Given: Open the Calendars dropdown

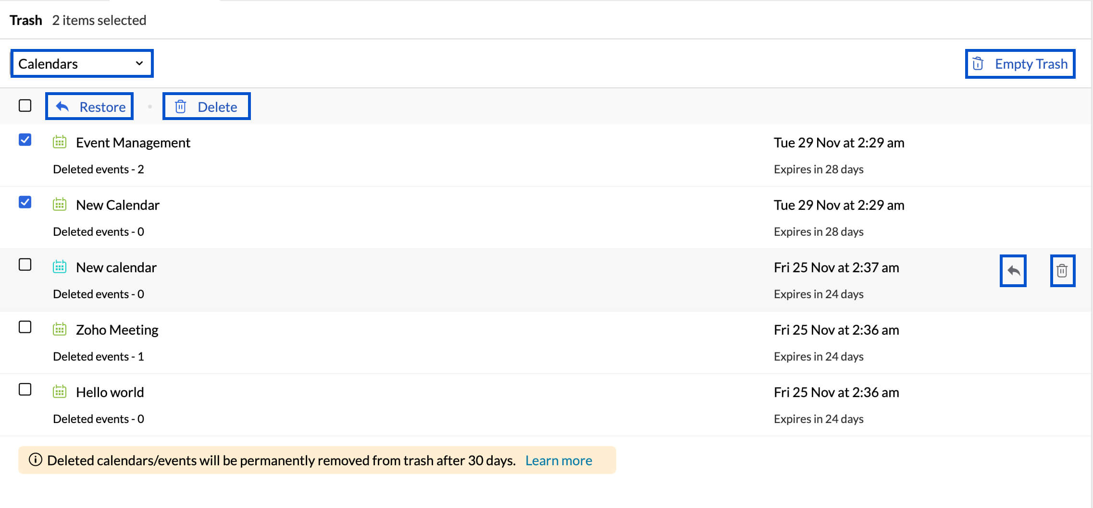Looking at the screenshot, I should tap(82, 63).
